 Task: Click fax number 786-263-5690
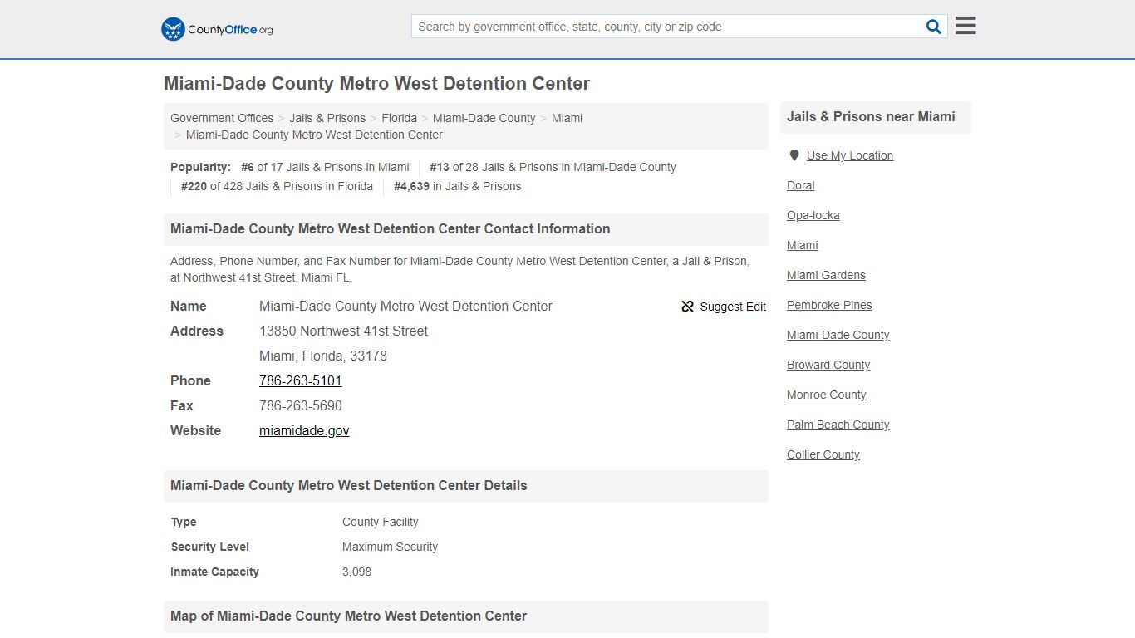[x=301, y=405]
